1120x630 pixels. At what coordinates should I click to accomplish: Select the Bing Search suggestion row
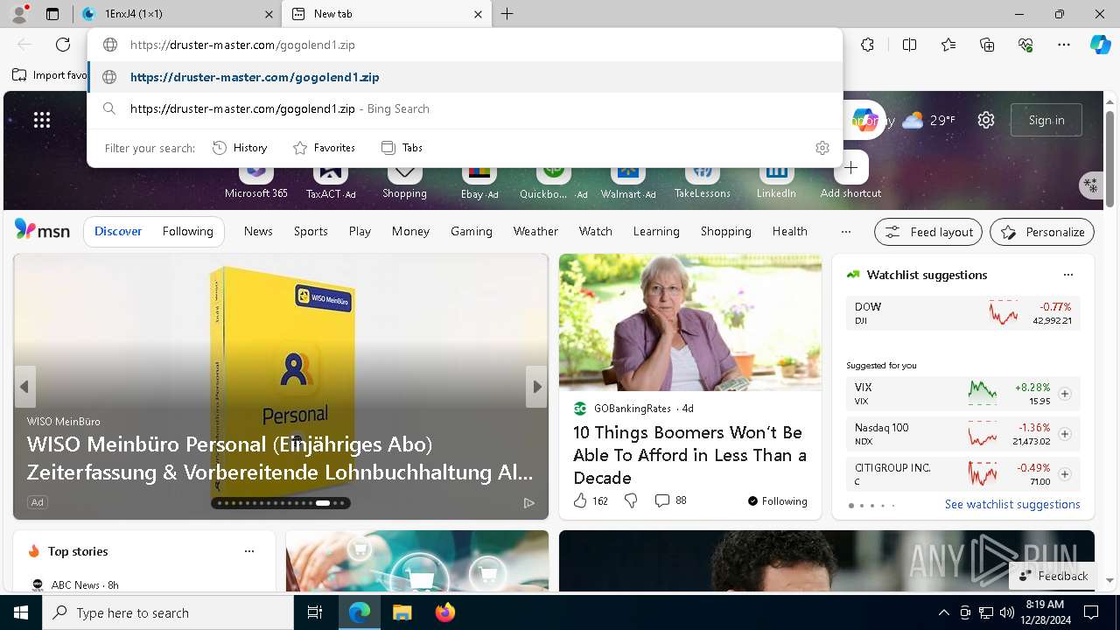pyautogui.click(x=465, y=108)
